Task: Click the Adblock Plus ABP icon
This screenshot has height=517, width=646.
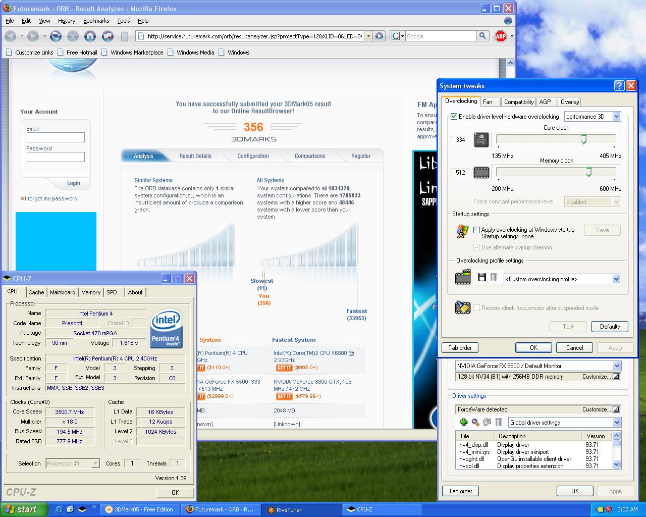Action: click(x=501, y=36)
